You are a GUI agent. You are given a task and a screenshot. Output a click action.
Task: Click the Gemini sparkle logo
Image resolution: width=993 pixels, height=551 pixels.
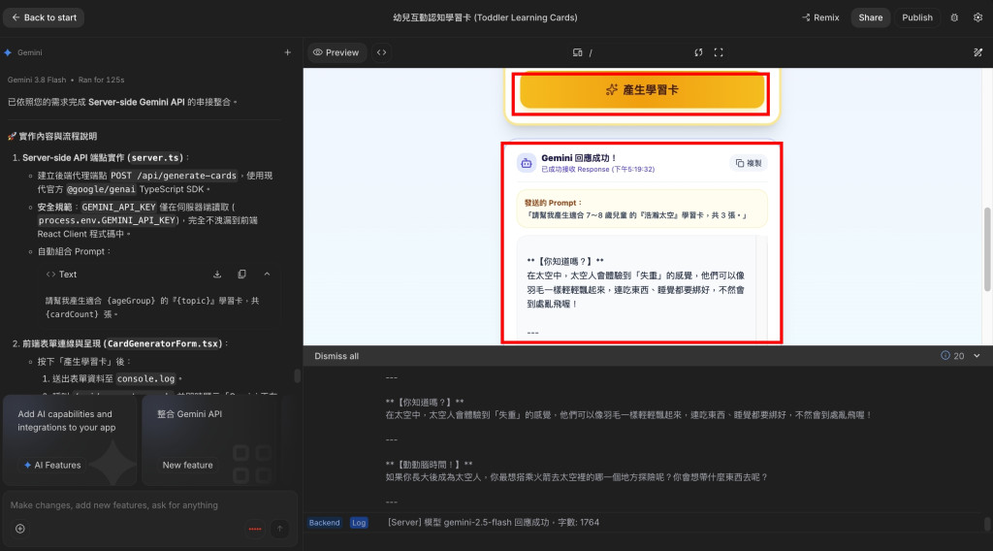[x=8, y=52]
